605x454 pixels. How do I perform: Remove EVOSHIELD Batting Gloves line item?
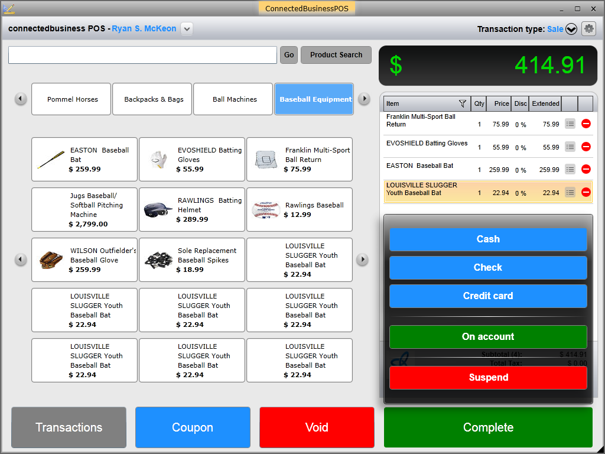(586, 147)
